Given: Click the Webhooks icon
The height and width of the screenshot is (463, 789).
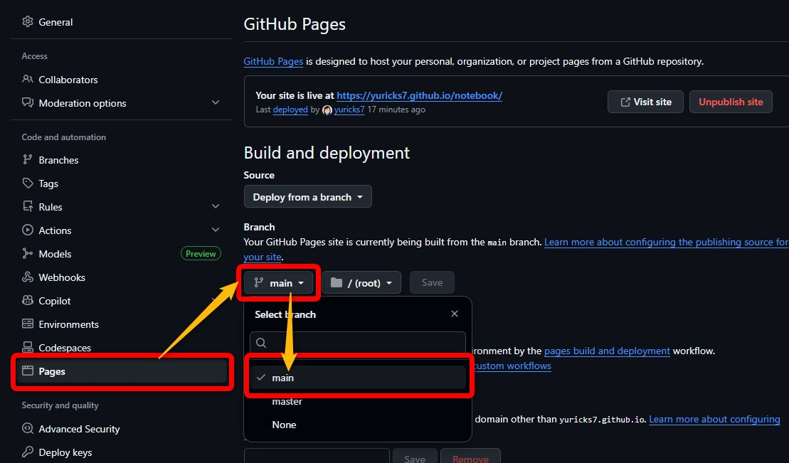Looking at the screenshot, I should click(28, 277).
